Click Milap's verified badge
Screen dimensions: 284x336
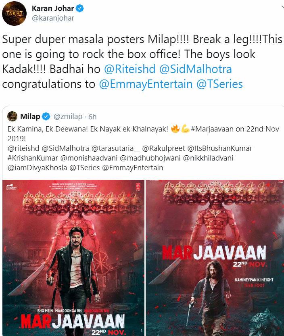[46, 117]
